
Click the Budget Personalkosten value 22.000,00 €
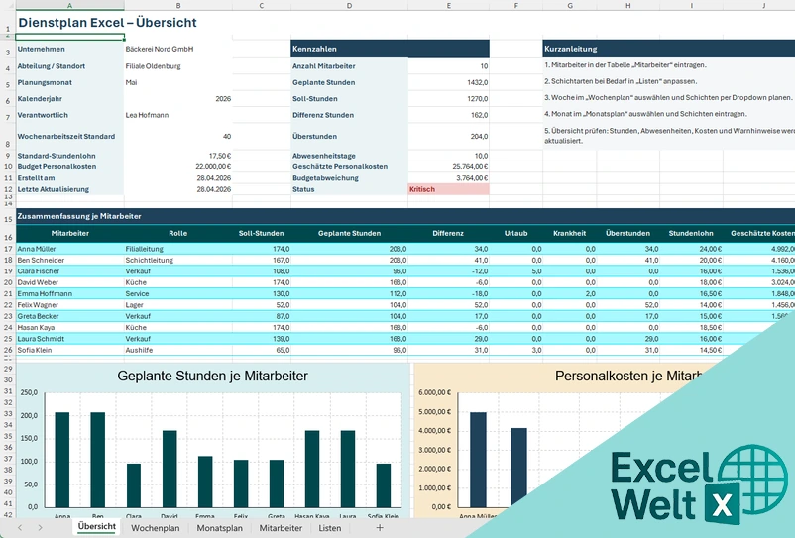pyautogui.click(x=177, y=167)
